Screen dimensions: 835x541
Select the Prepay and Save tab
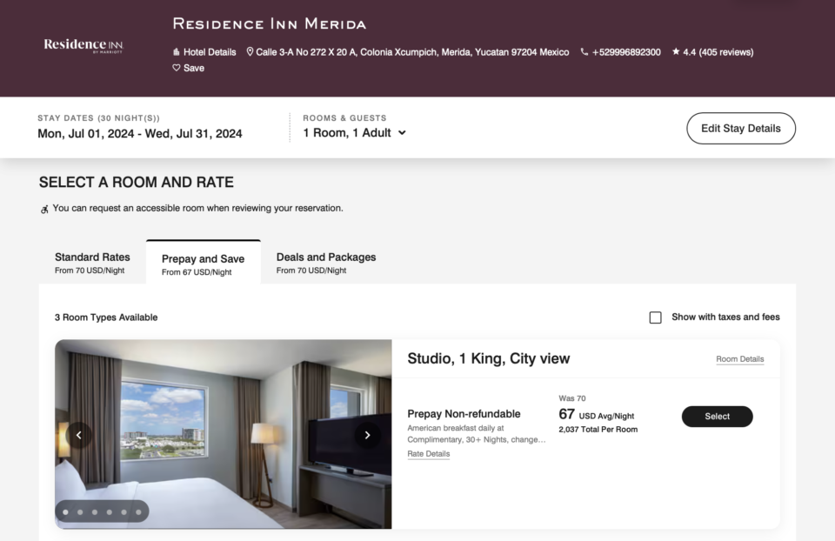click(x=203, y=262)
